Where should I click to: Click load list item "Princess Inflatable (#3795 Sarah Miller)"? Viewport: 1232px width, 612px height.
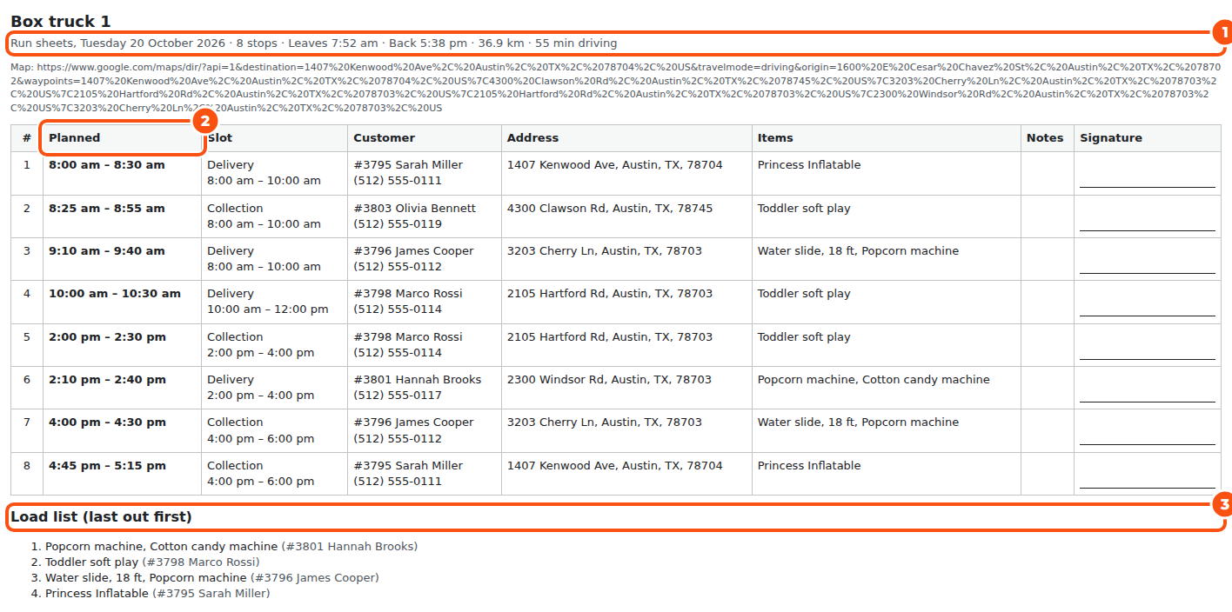click(157, 593)
